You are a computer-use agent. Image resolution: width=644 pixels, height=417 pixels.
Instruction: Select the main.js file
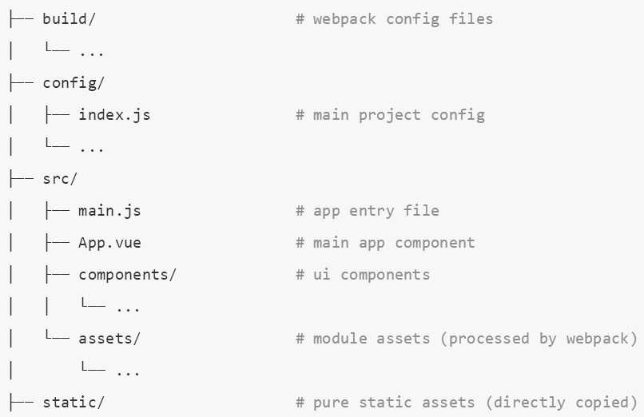109,211
